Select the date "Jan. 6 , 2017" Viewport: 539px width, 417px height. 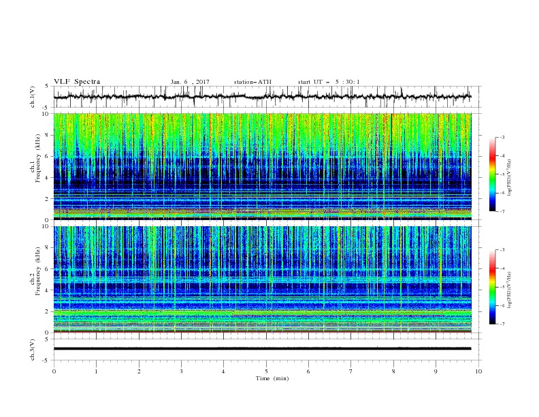[x=190, y=82]
